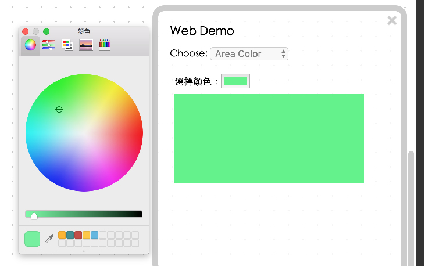Select the first orange saved swatch

[62, 234]
